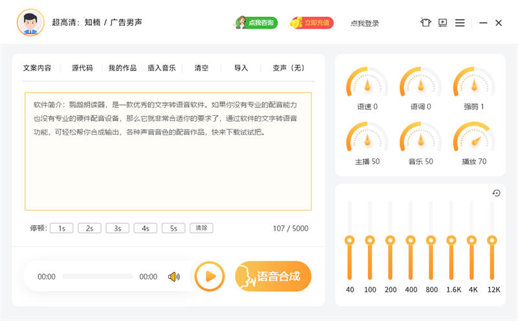518x321 pixels.
Task: Click 插入音乐 to insert music
Action: coord(162,68)
